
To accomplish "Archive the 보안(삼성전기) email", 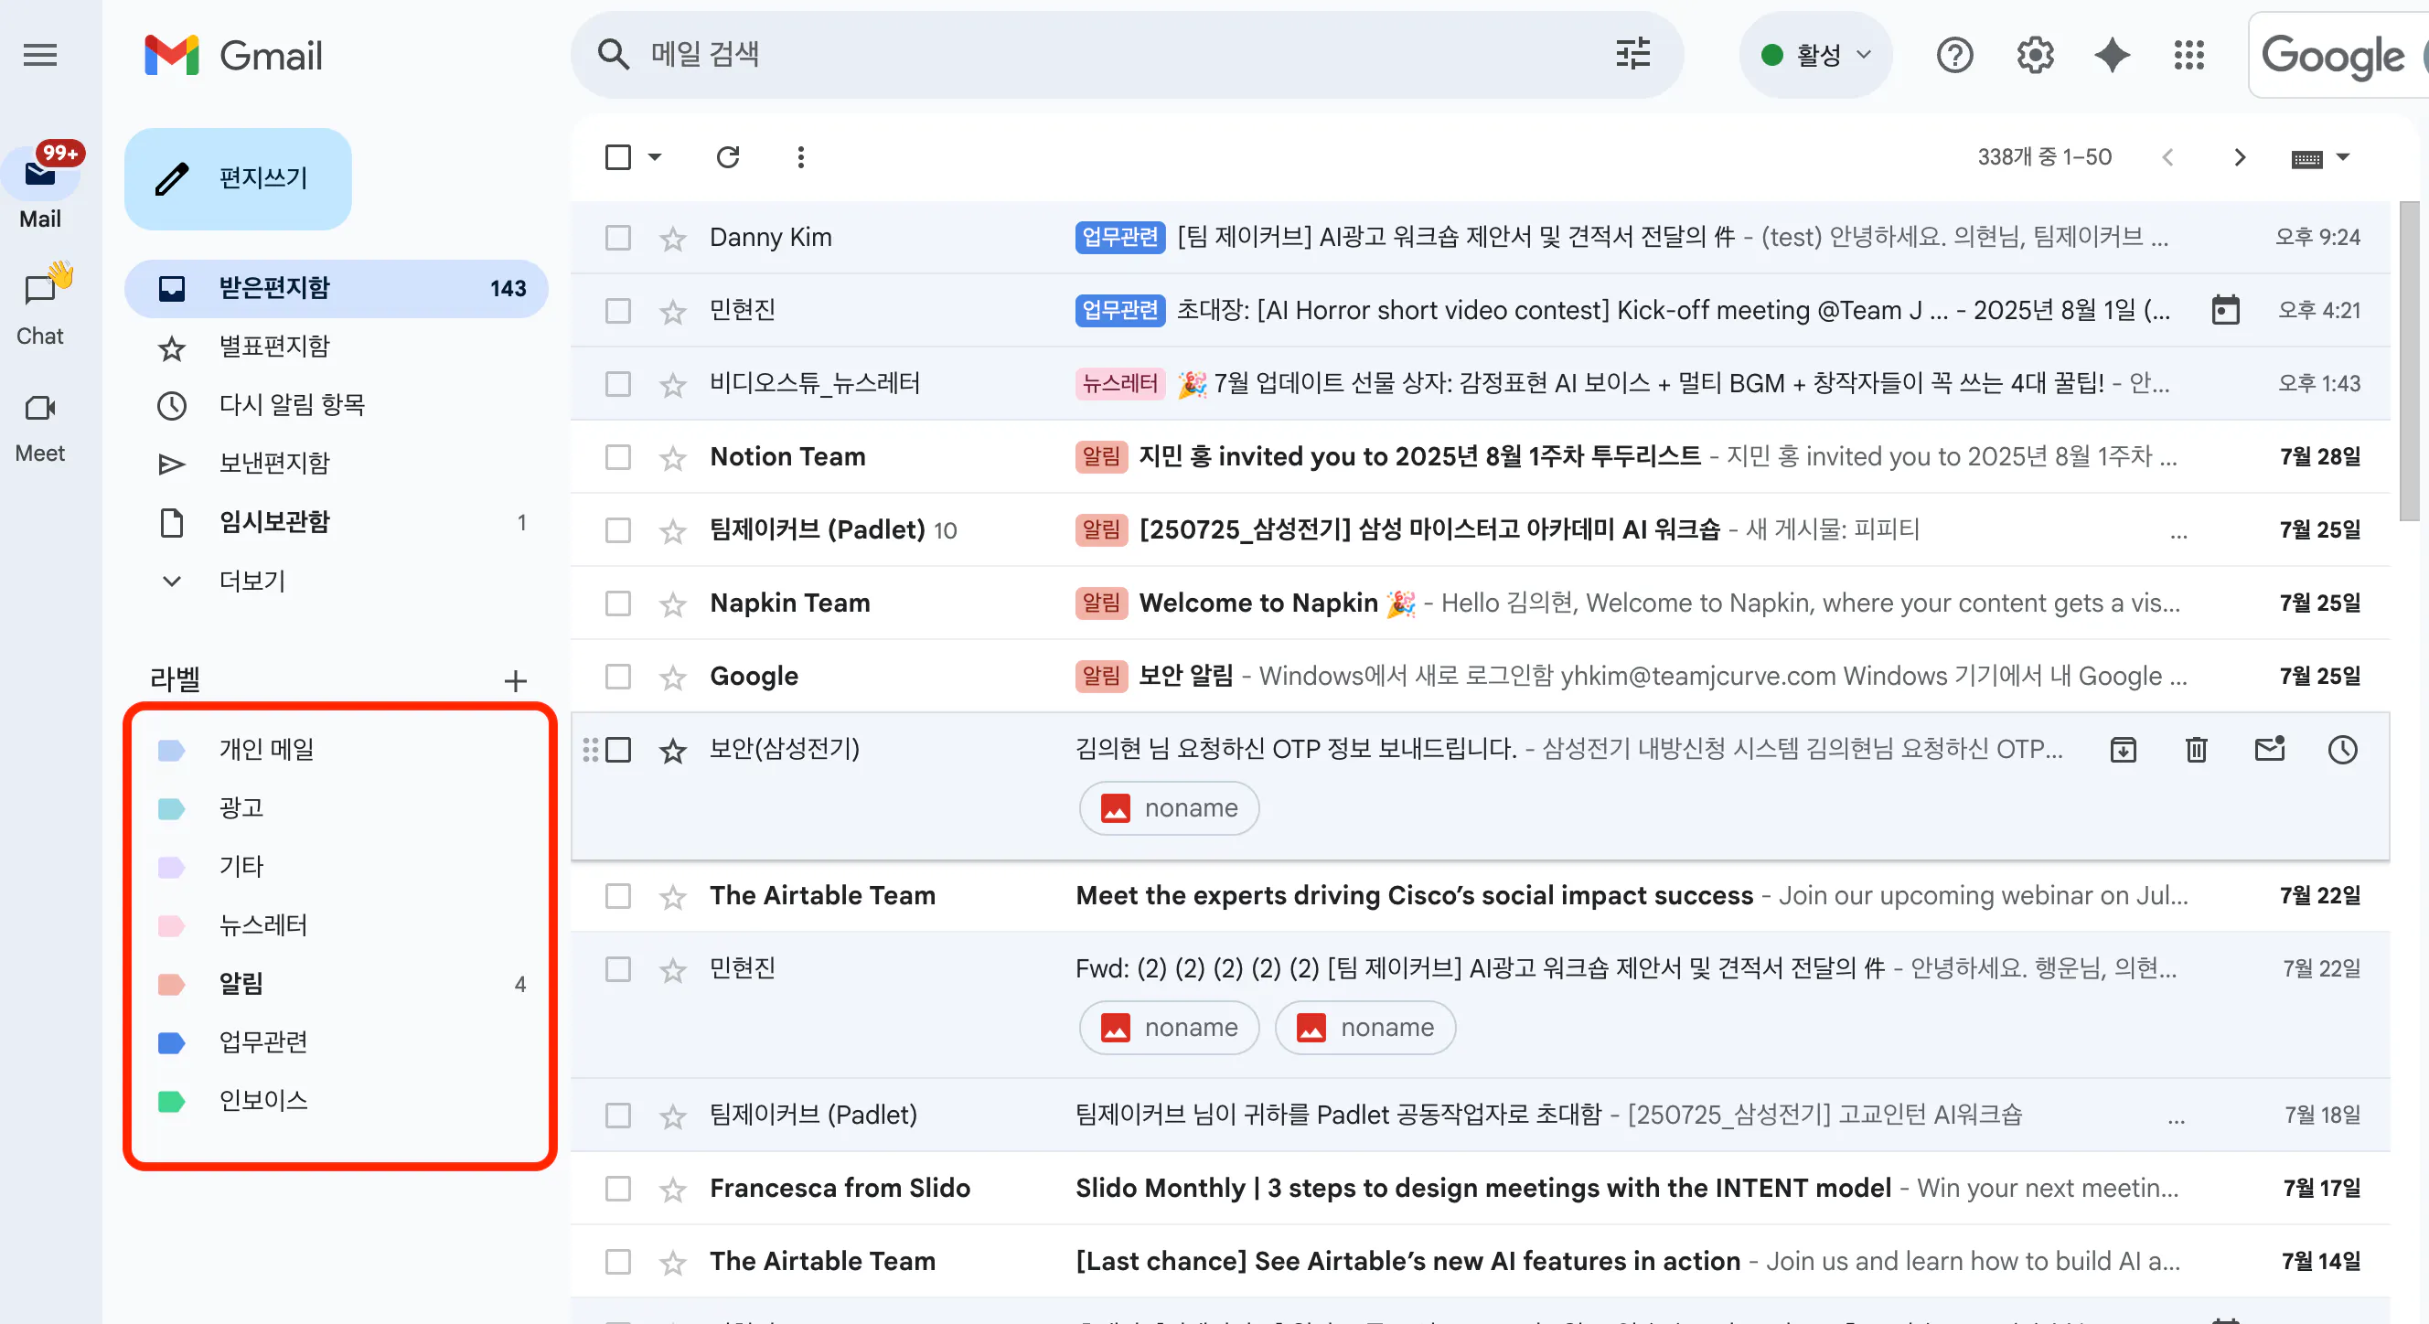I will [x=2124, y=750].
